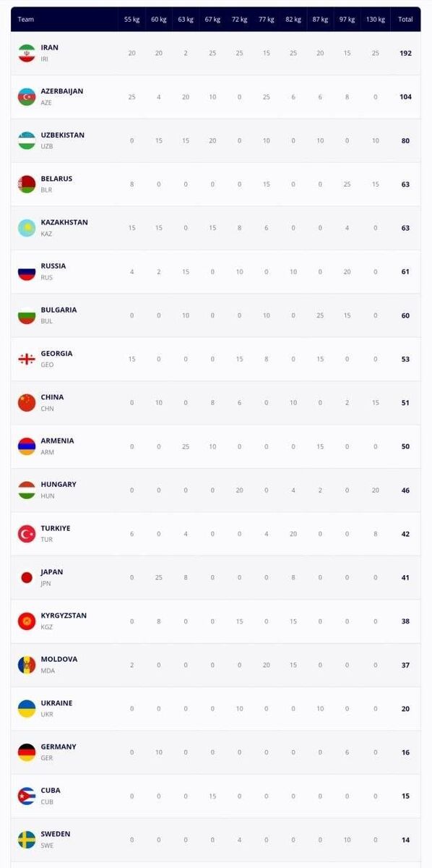Image resolution: width=432 pixels, height=868 pixels.
Task: Sort by the 55 kg column header
Action: [131, 20]
